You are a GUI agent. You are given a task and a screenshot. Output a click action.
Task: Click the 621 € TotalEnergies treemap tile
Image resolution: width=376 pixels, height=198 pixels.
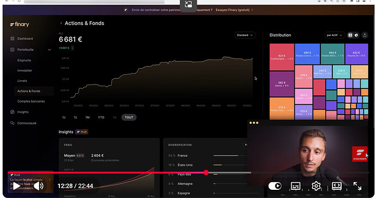[282, 57]
